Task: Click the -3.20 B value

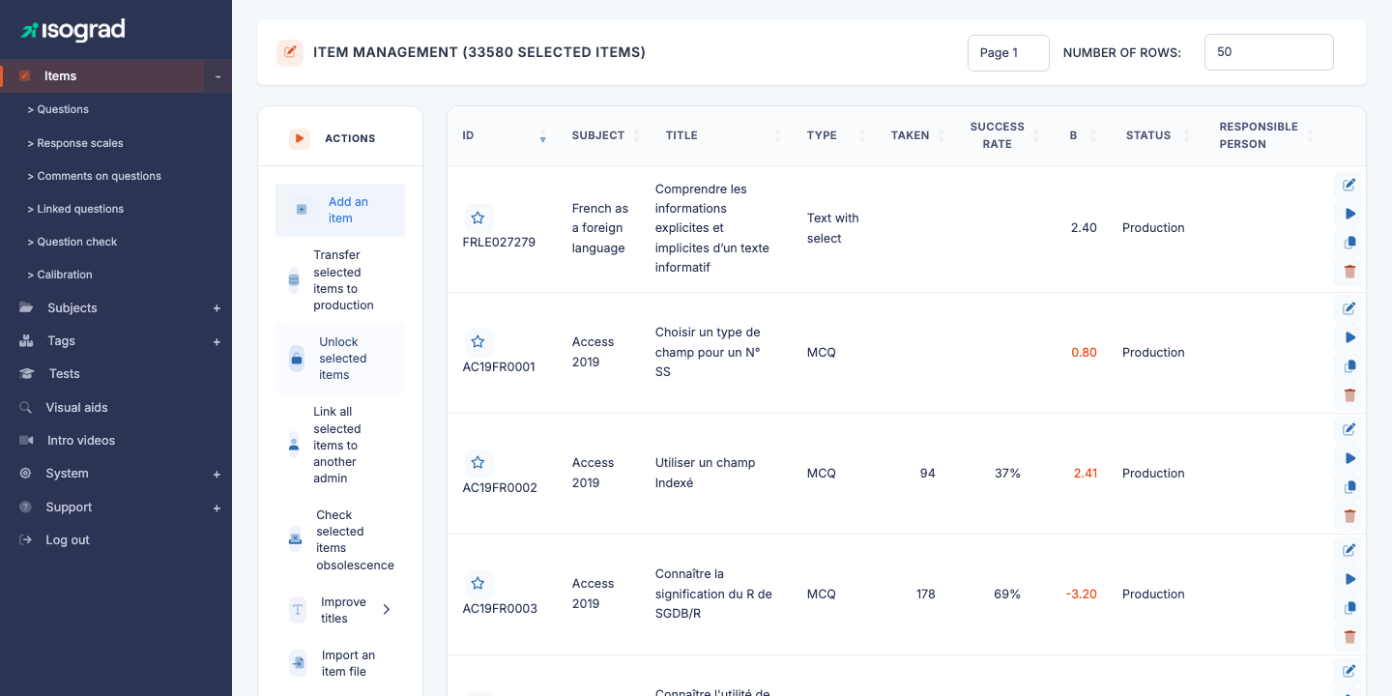Action: tap(1082, 594)
